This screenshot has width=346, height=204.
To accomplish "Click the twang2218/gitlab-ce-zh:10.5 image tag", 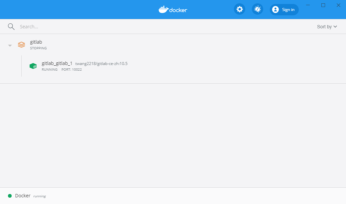I will (101, 63).
